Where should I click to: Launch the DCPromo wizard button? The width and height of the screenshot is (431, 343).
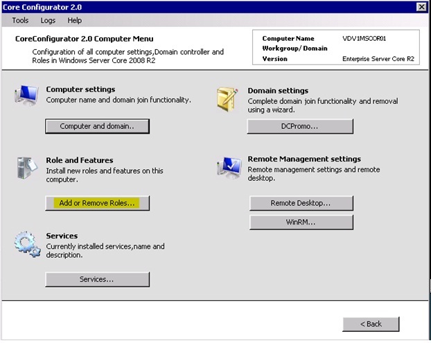(x=300, y=127)
